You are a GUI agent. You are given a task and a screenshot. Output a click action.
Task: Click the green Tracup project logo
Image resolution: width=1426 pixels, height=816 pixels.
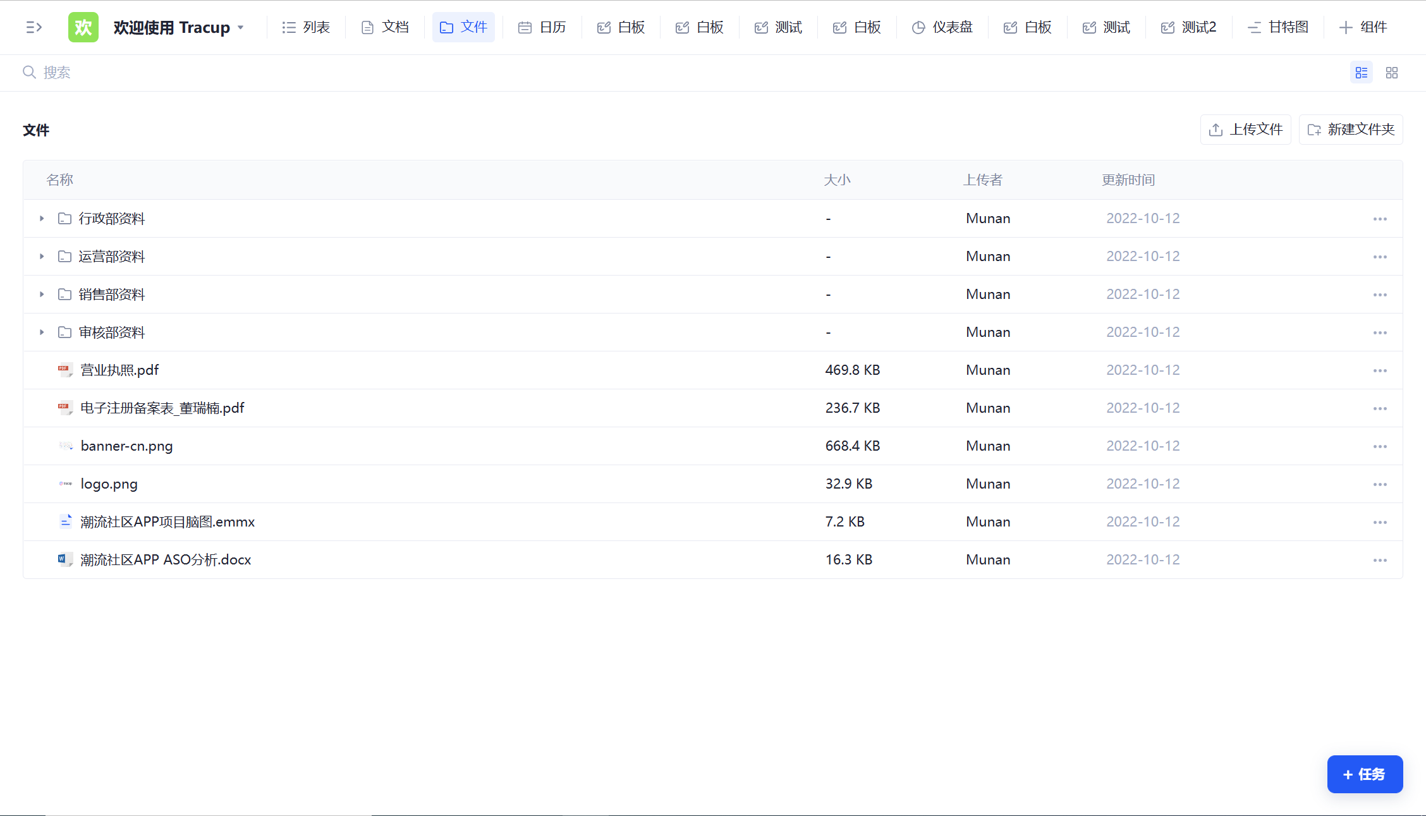[83, 27]
